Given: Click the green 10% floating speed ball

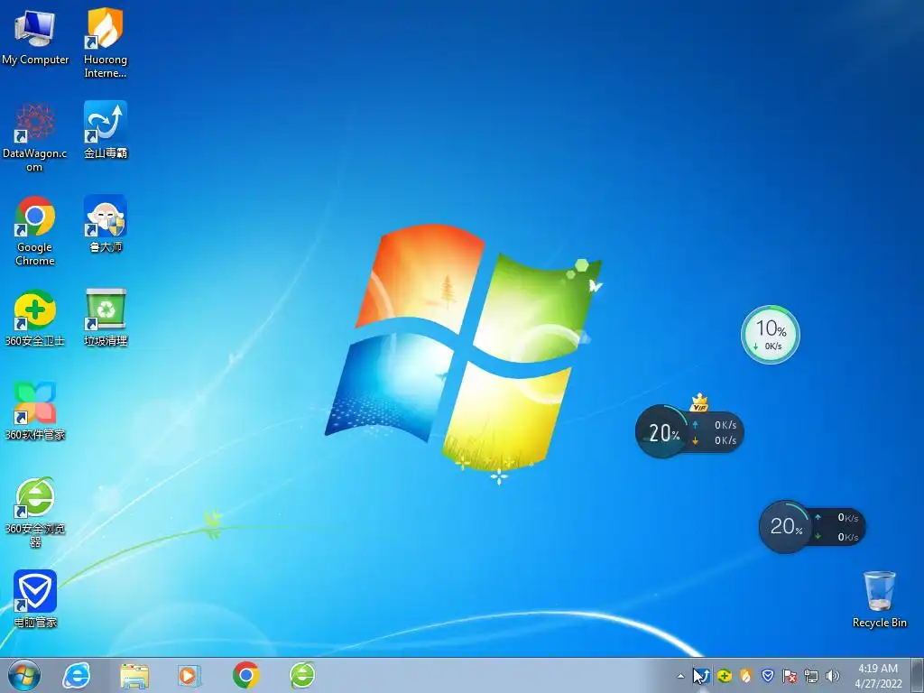Looking at the screenshot, I should (x=771, y=335).
